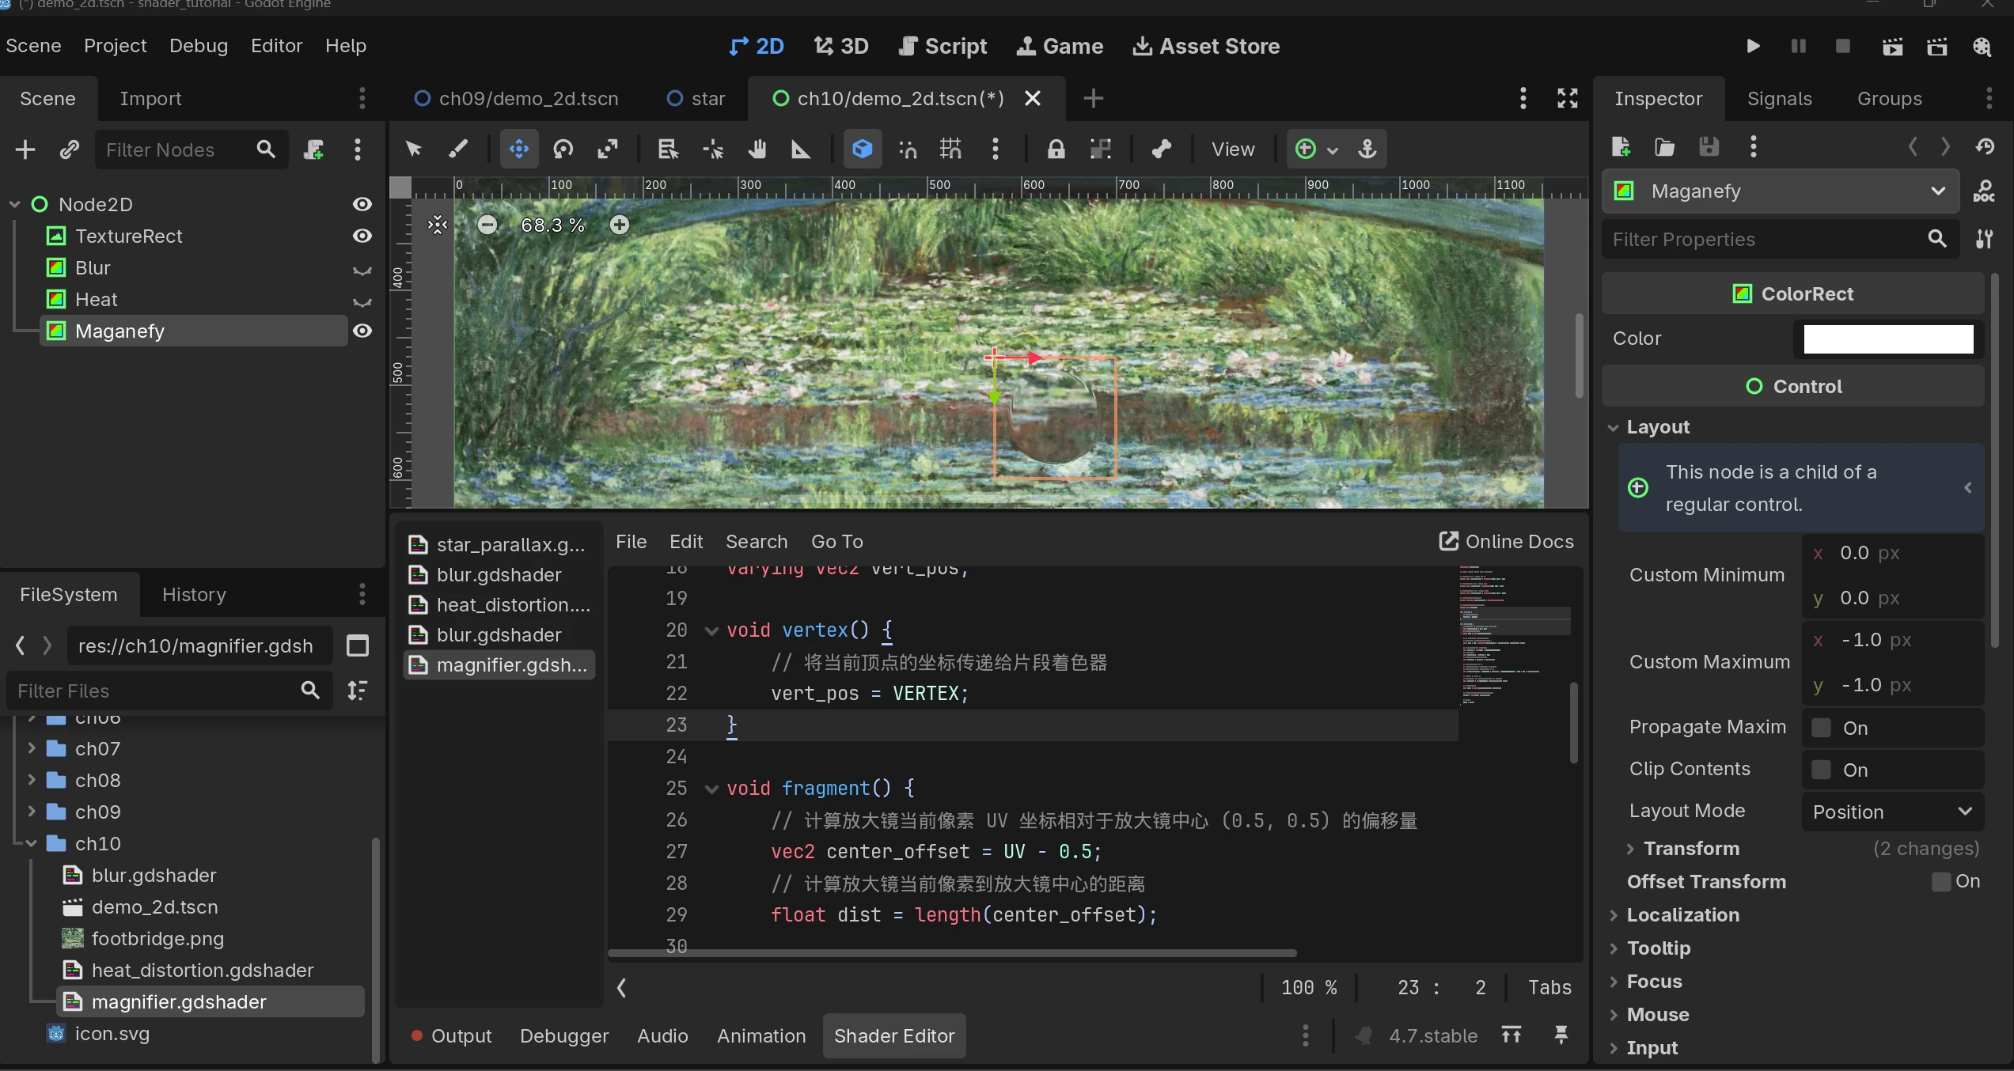Screen dimensions: 2014x1071
Task: Add a new node with plus icon
Action: (25, 149)
